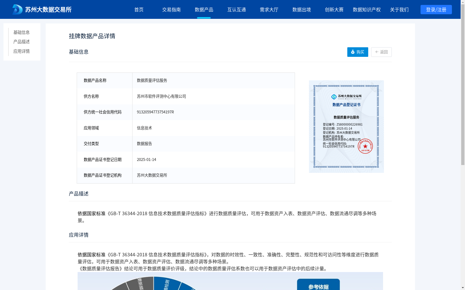Screen dimensions: 465x290
Task: Click the back arrow icon in 返回 button
Action: point(377,52)
